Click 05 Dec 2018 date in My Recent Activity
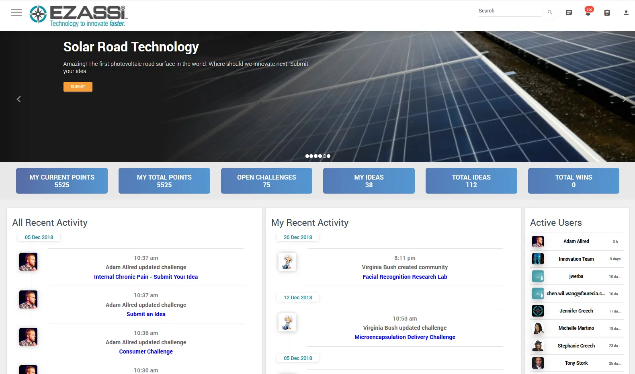 pos(298,358)
